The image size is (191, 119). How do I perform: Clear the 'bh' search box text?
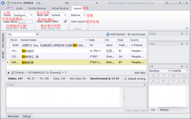[x=37, y=34]
